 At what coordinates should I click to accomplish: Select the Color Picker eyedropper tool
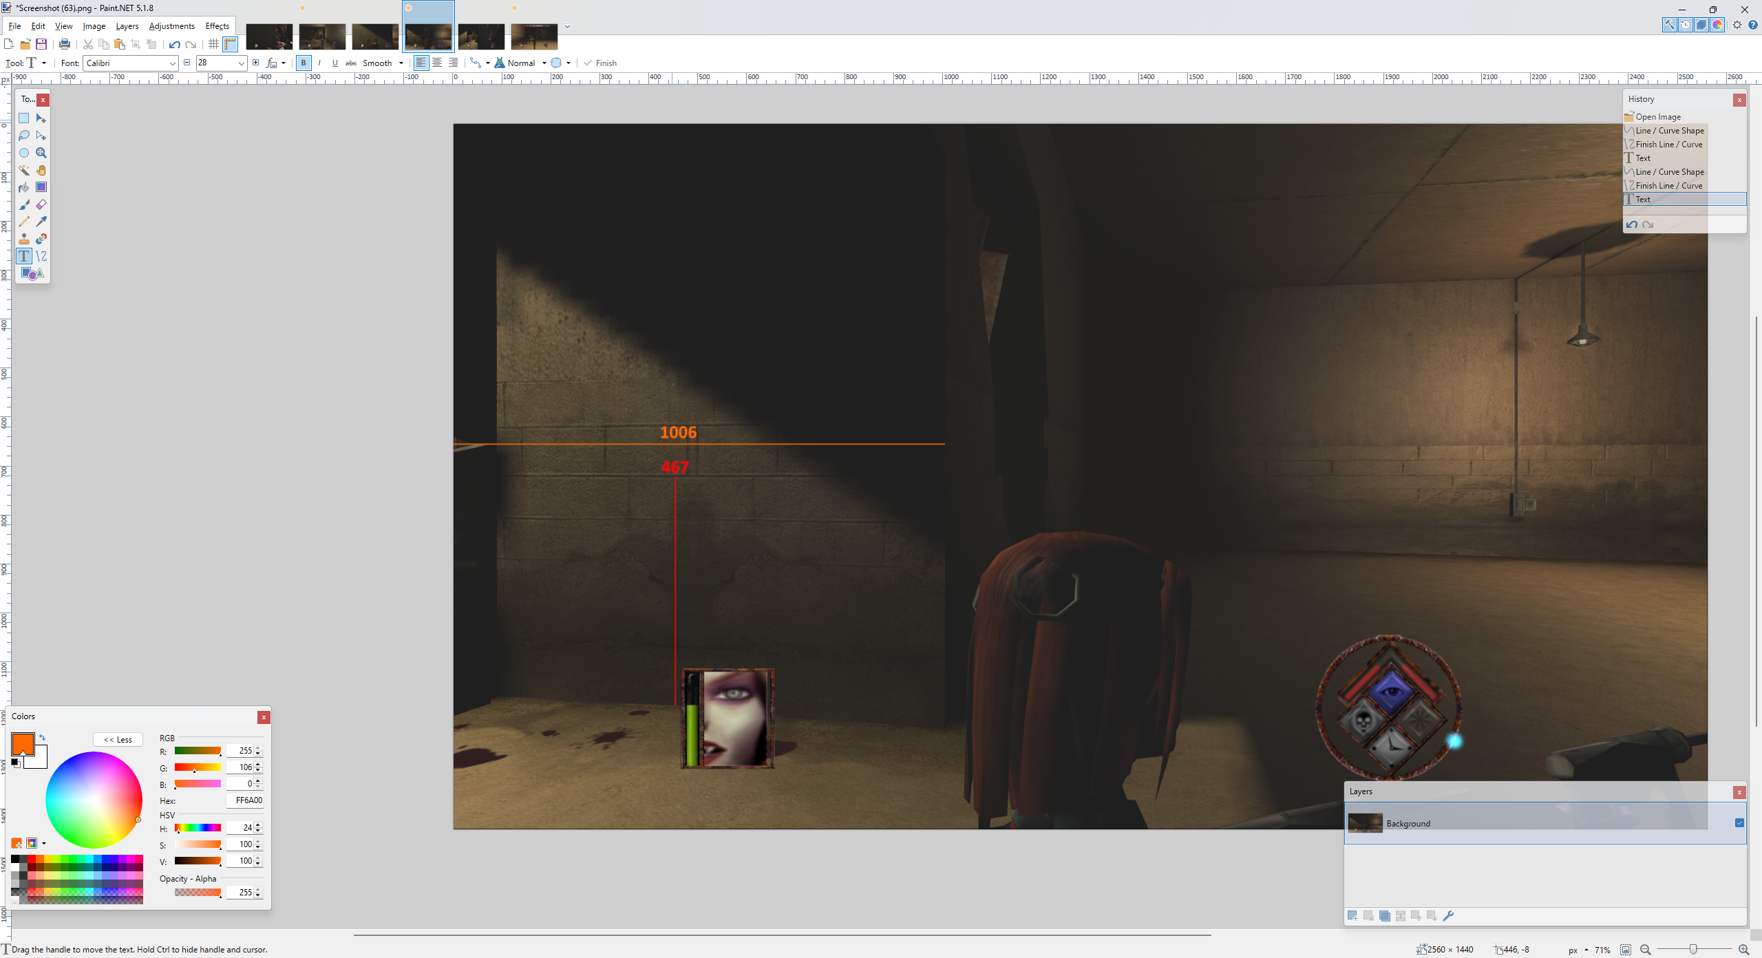pos(41,222)
